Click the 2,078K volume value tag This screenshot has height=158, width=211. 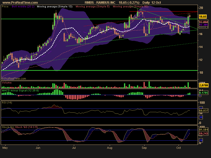pyautogui.click(x=204, y=85)
